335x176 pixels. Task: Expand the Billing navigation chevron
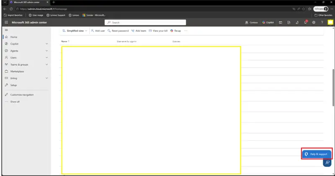click(x=46, y=78)
